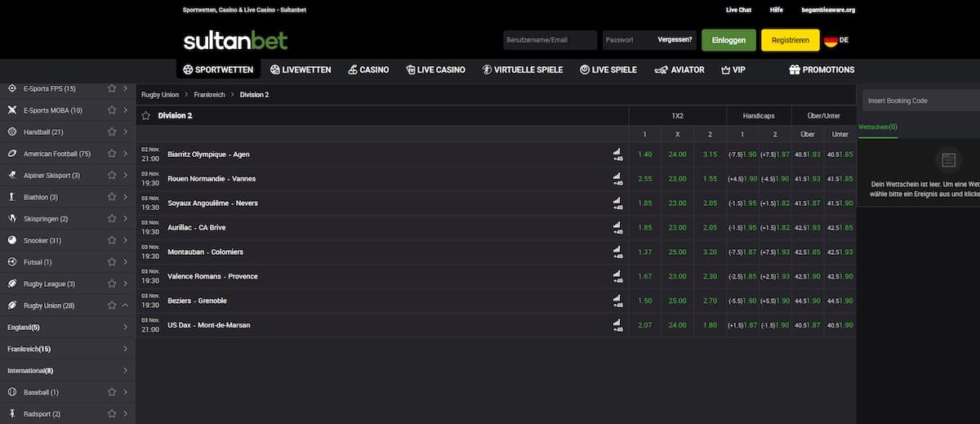Screen dimensions: 980x424
Task: Open statistics icon for Biarritz Olympique - Agen
Action: pos(617,154)
